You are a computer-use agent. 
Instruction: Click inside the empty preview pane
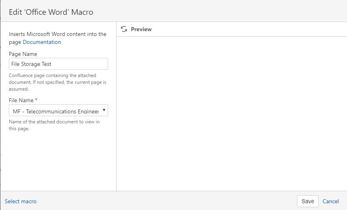point(231,114)
